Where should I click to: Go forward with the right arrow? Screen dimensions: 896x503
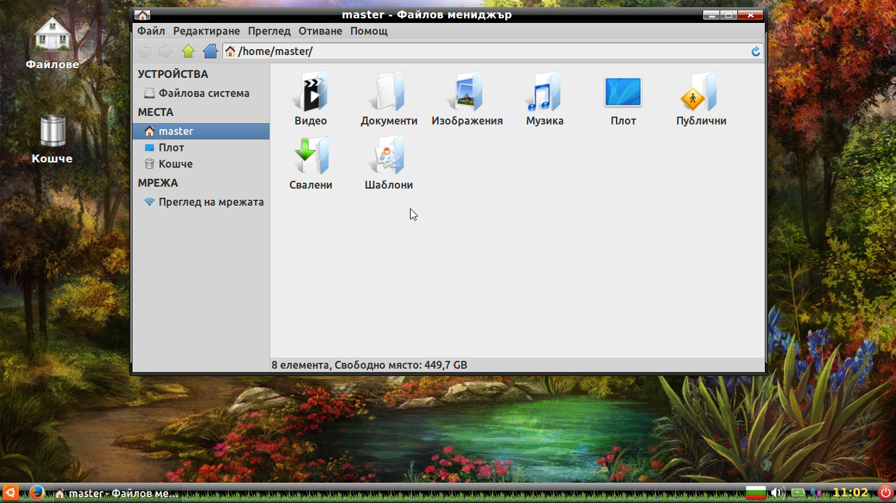[x=166, y=51]
